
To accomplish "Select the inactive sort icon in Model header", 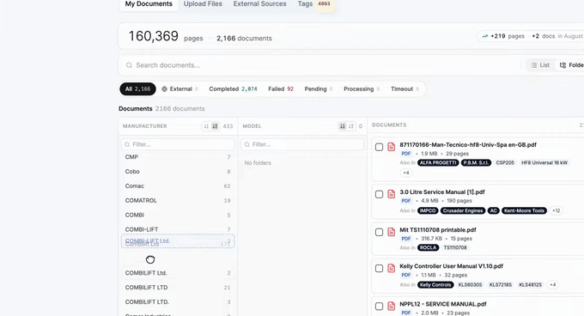I will [x=351, y=126].
